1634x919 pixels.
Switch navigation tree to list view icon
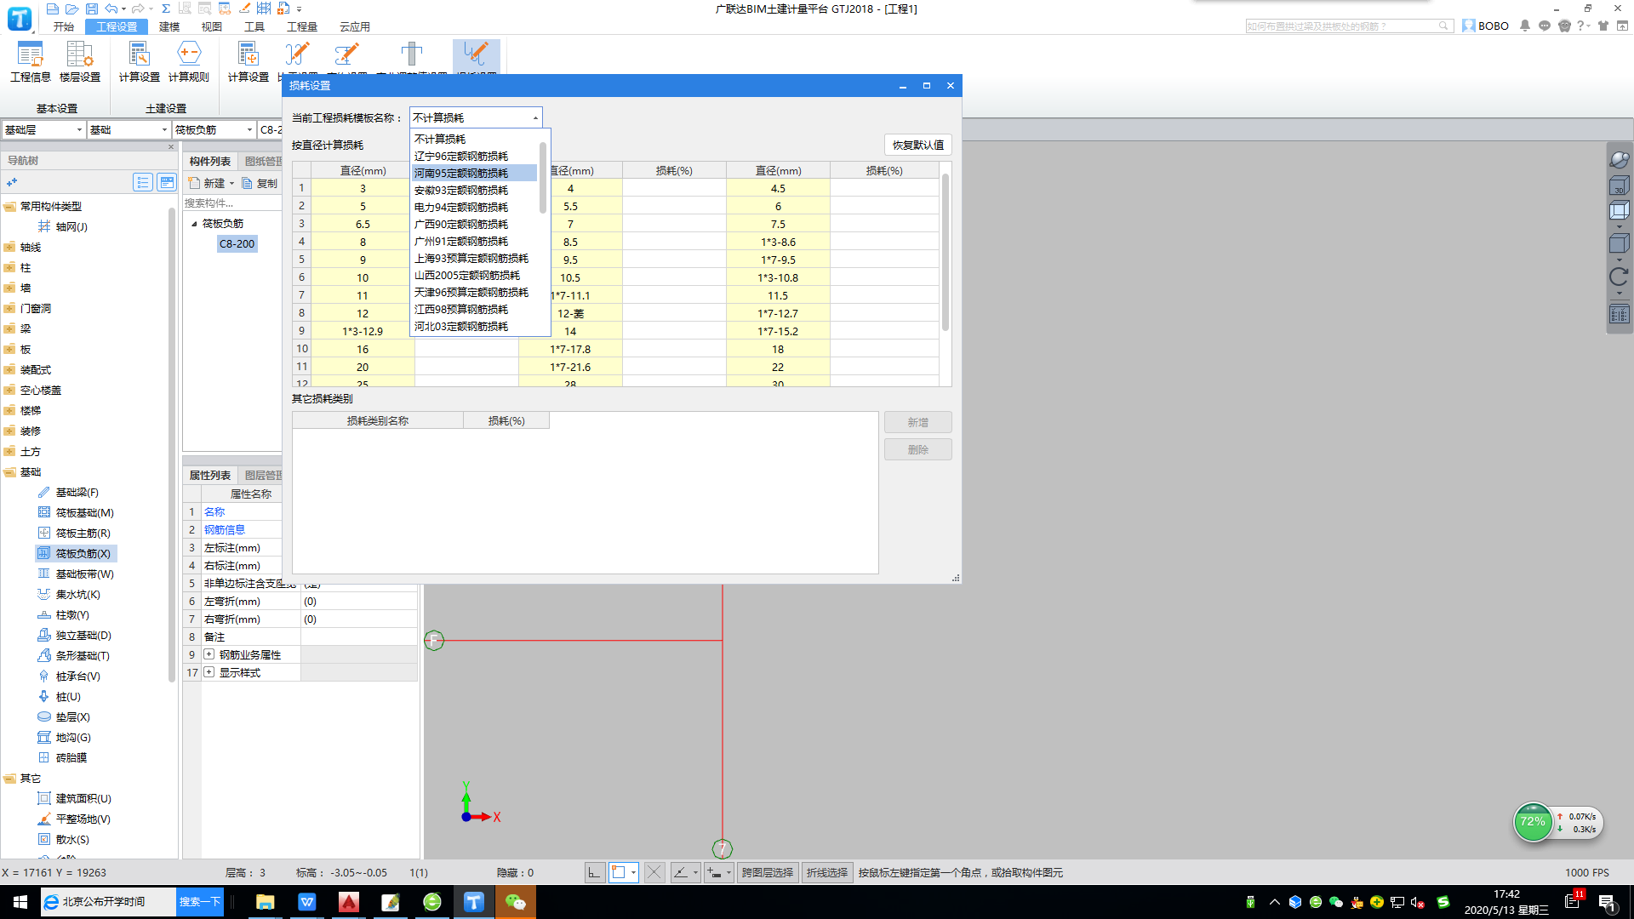[143, 182]
